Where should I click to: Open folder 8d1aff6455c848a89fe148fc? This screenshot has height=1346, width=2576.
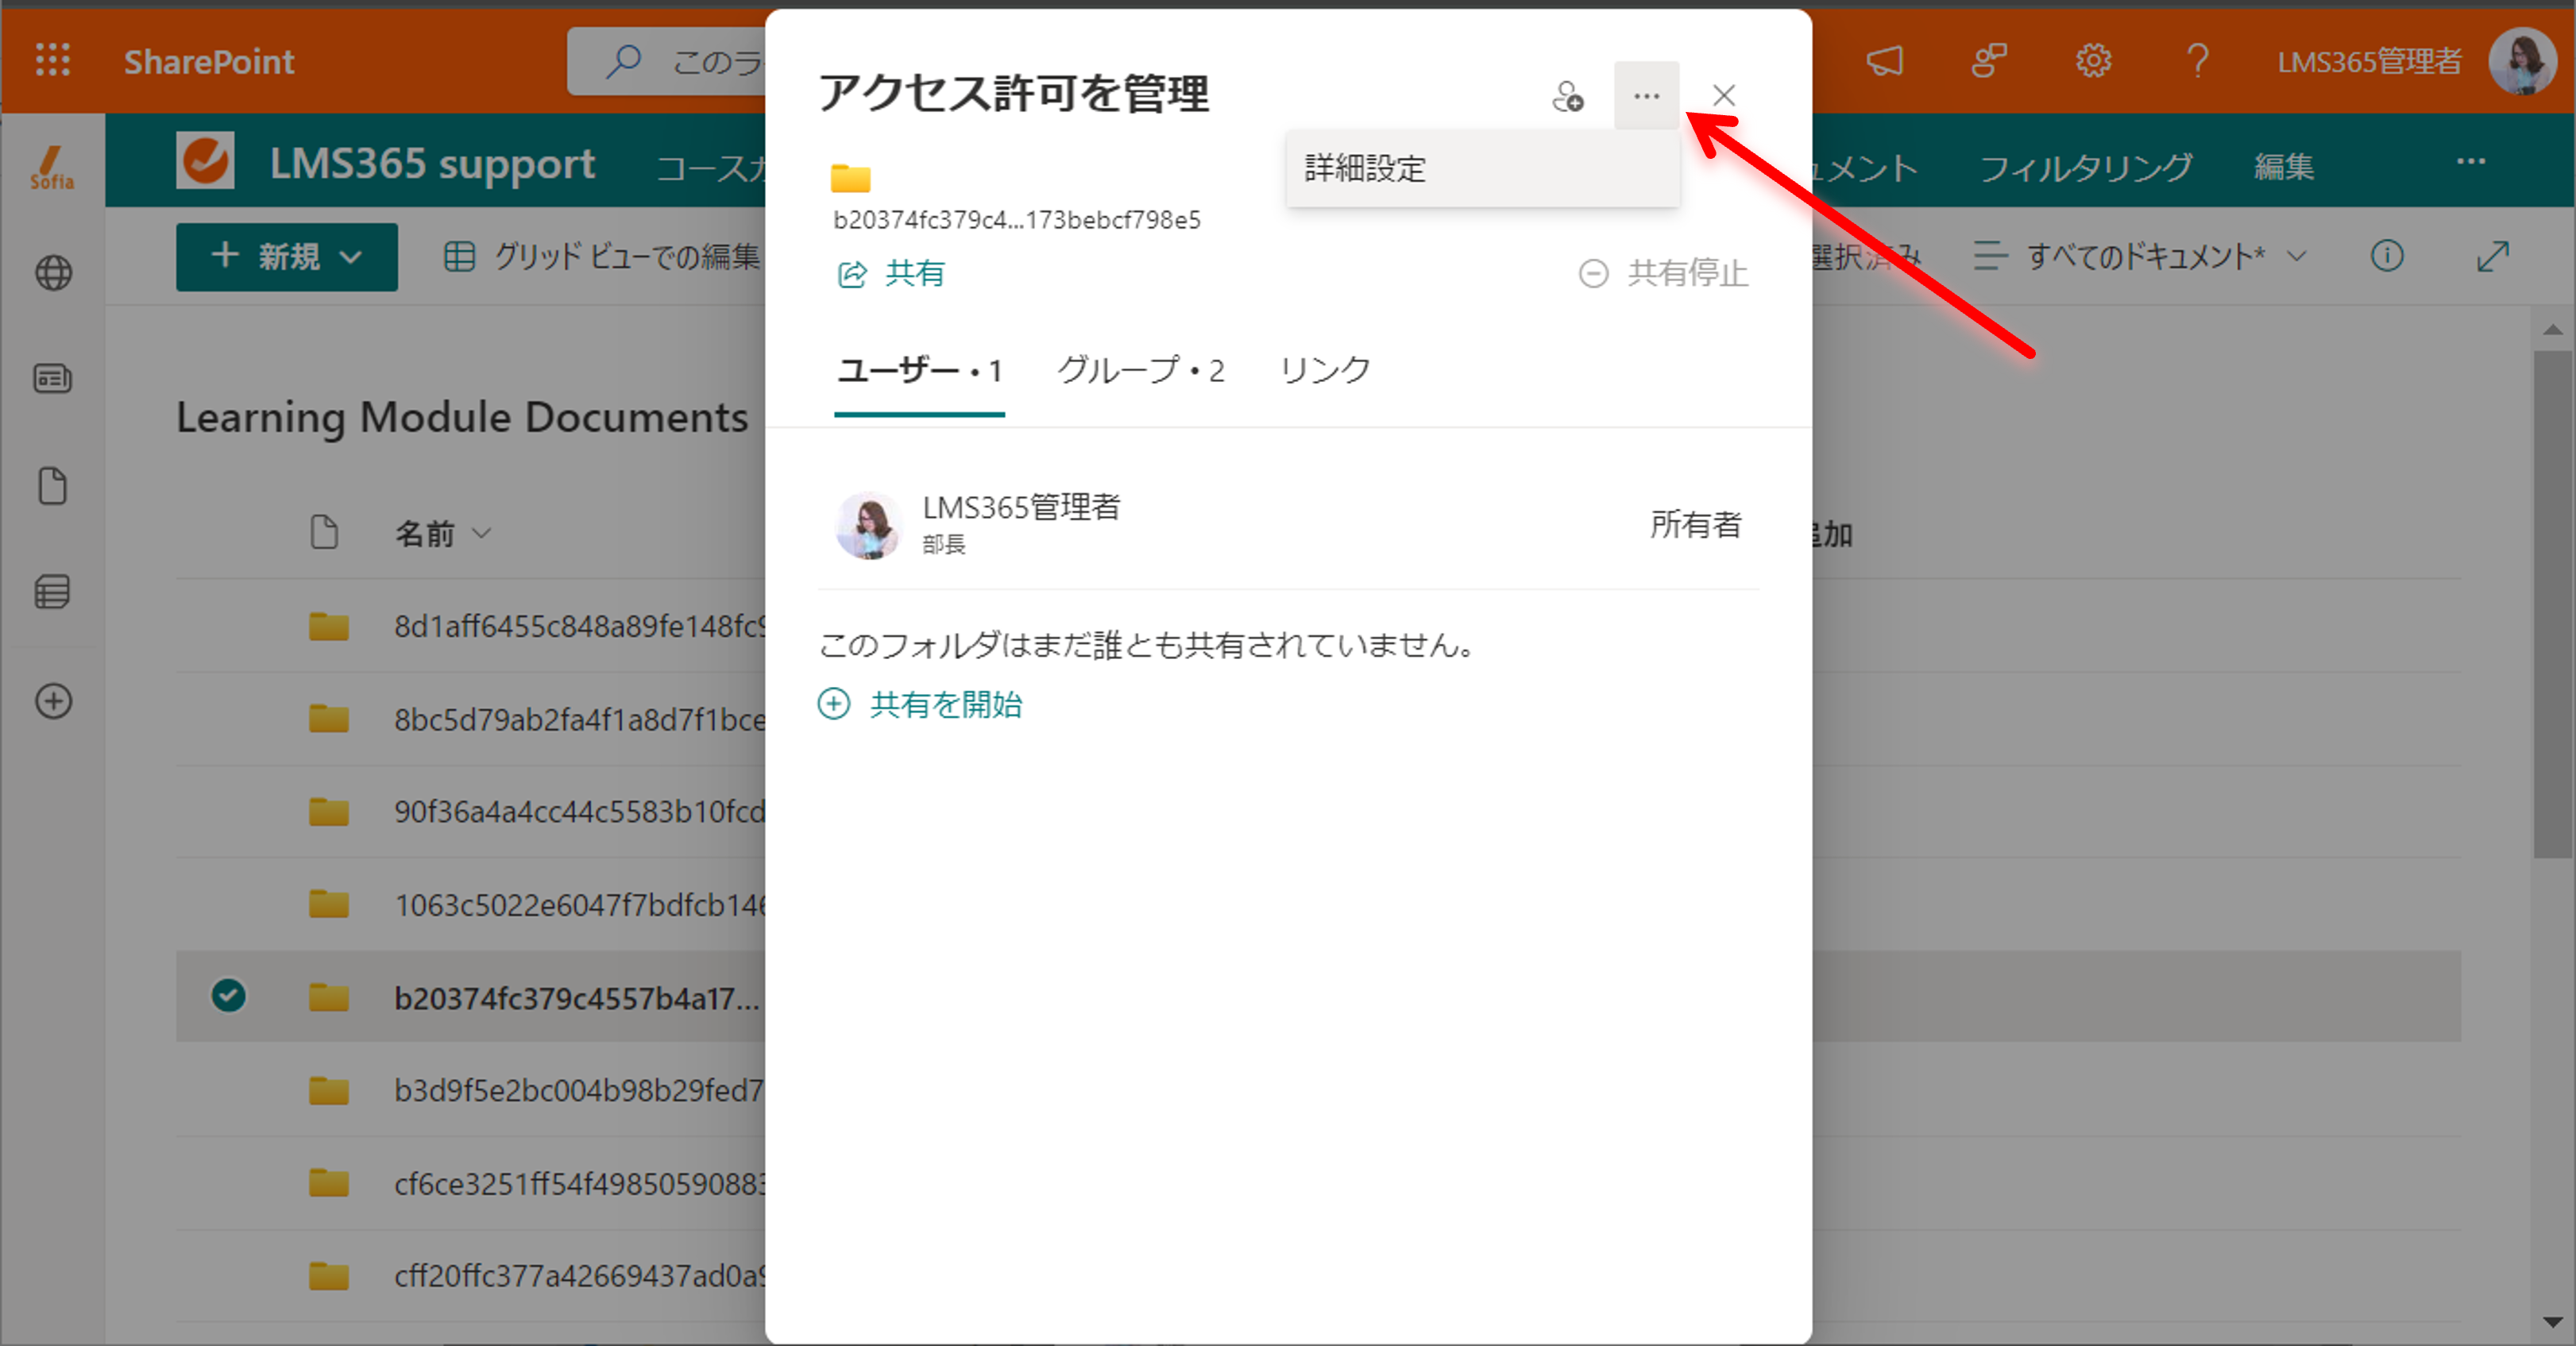(580, 627)
